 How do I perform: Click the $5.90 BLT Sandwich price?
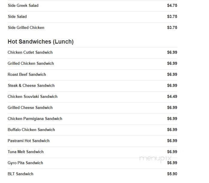click(x=172, y=174)
